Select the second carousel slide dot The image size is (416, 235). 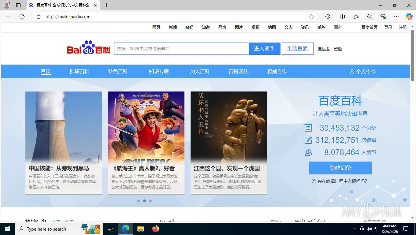click(x=144, y=201)
